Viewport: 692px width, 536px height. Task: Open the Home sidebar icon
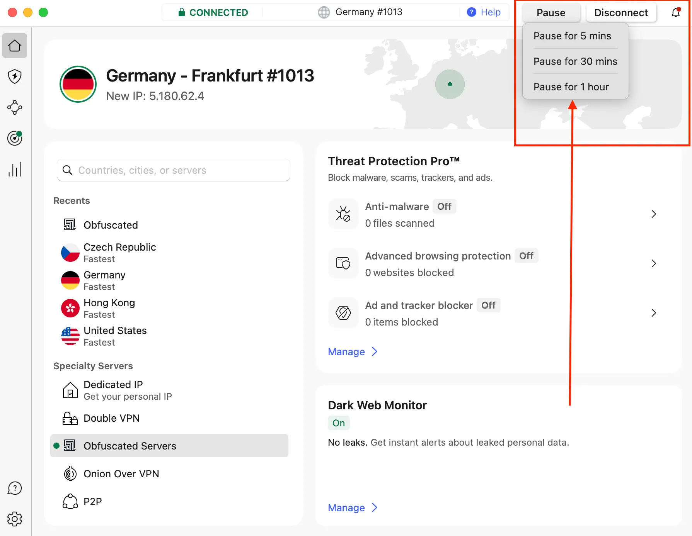(15, 46)
